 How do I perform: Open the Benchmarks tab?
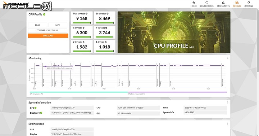207,4
